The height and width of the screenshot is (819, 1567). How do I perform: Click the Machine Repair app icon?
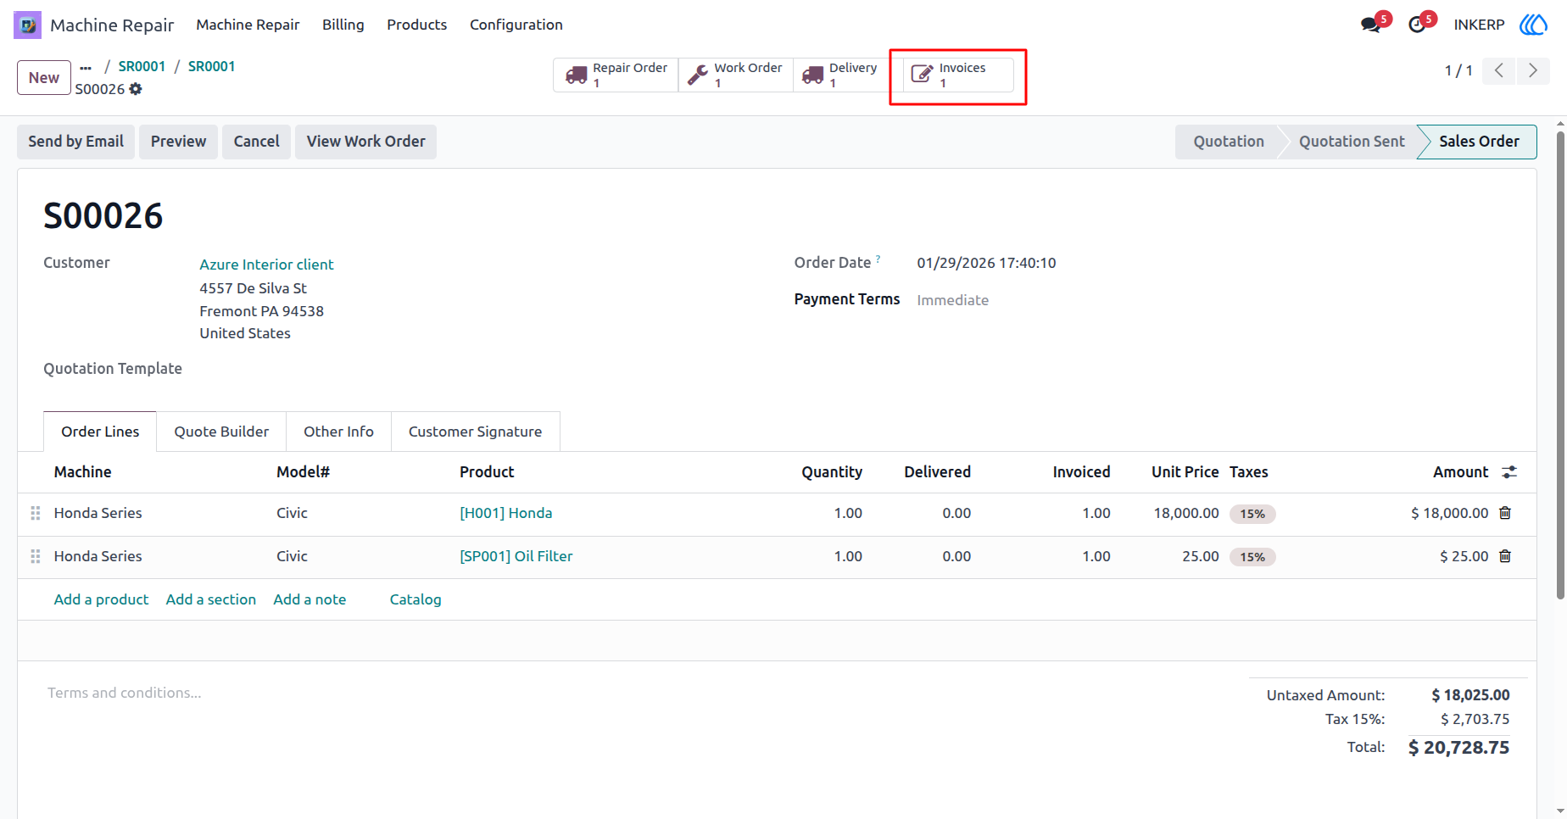(x=27, y=25)
